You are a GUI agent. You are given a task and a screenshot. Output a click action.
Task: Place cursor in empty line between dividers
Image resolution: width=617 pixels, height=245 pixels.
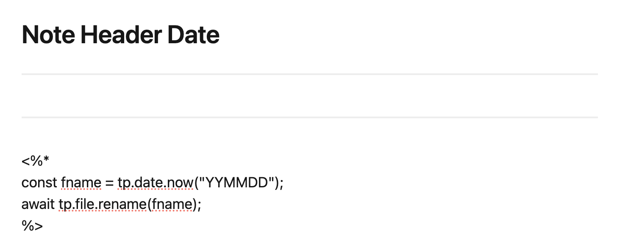click(309, 96)
